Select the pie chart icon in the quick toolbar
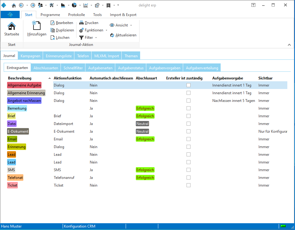 74,5
